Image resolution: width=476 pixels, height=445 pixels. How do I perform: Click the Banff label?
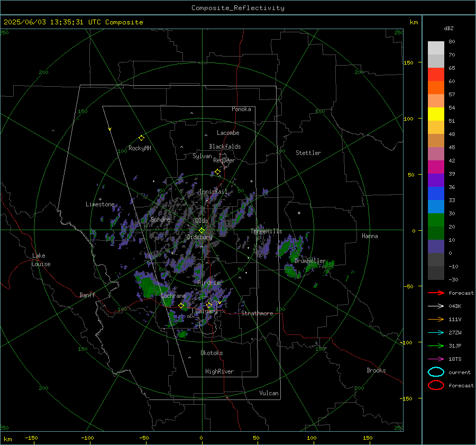coord(87,295)
